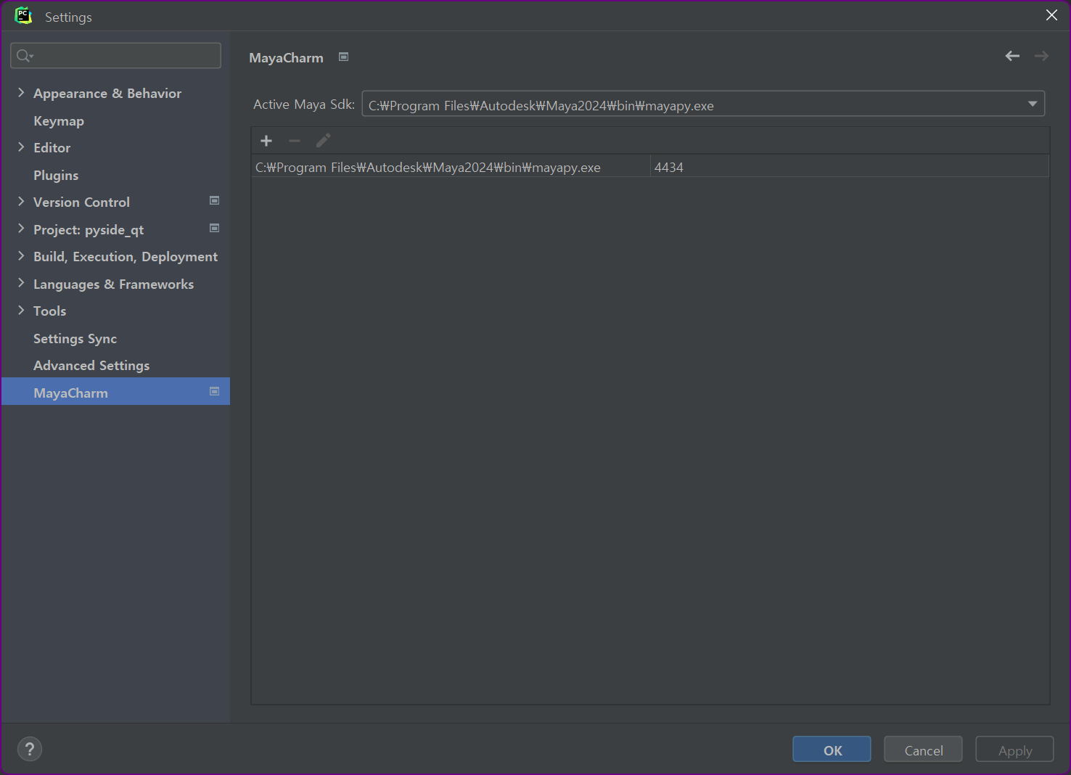Select the Plugins settings page
This screenshot has height=775, width=1071.
56,175
